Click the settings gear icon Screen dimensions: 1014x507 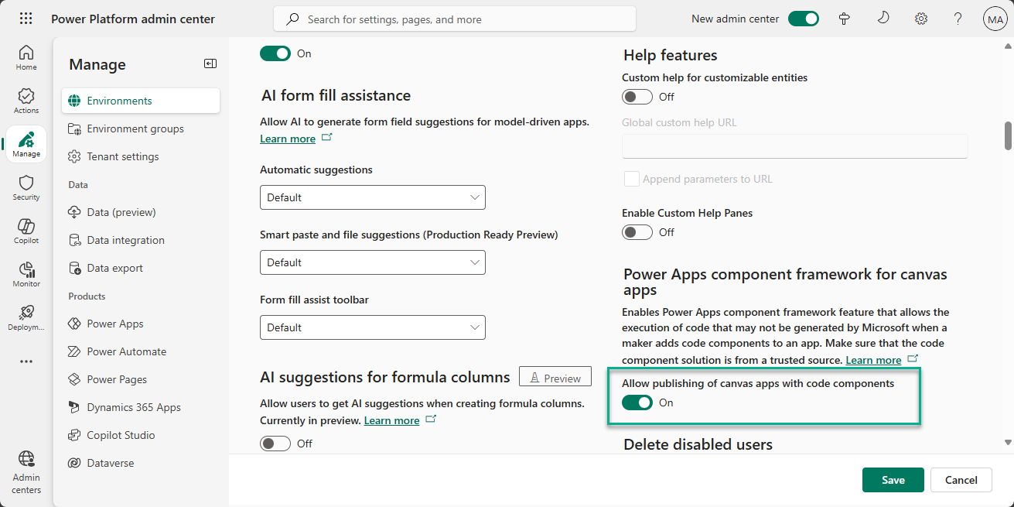(920, 19)
